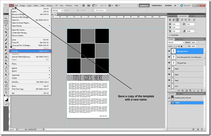The image size is (211, 136).
Task: Open layer blend mode Normal dropdown
Action: (176, 42)
